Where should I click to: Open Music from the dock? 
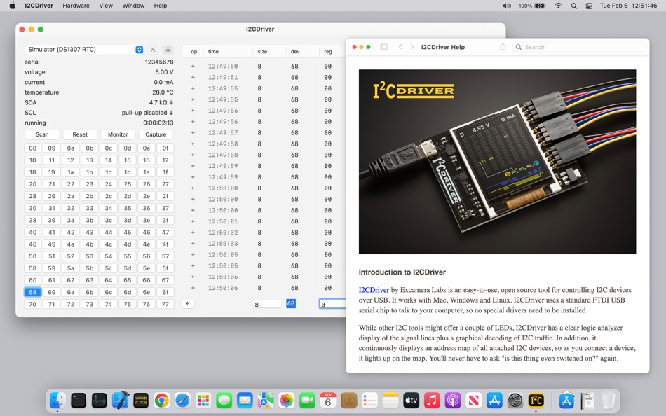point(432,401)
